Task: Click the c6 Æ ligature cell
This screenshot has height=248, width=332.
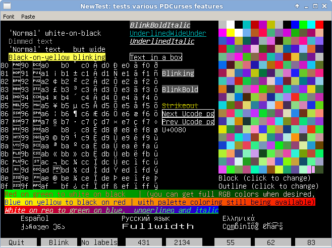Action: (x=95, y=114)
